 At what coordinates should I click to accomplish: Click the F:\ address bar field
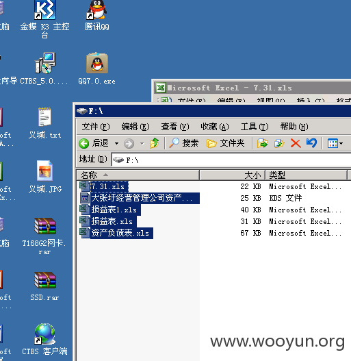click(x=231, y=160)
